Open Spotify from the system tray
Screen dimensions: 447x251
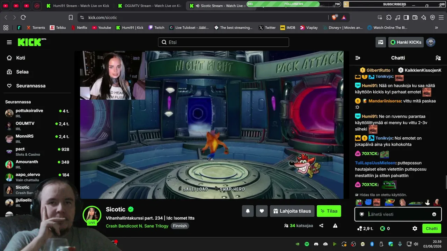click(307, 244)
